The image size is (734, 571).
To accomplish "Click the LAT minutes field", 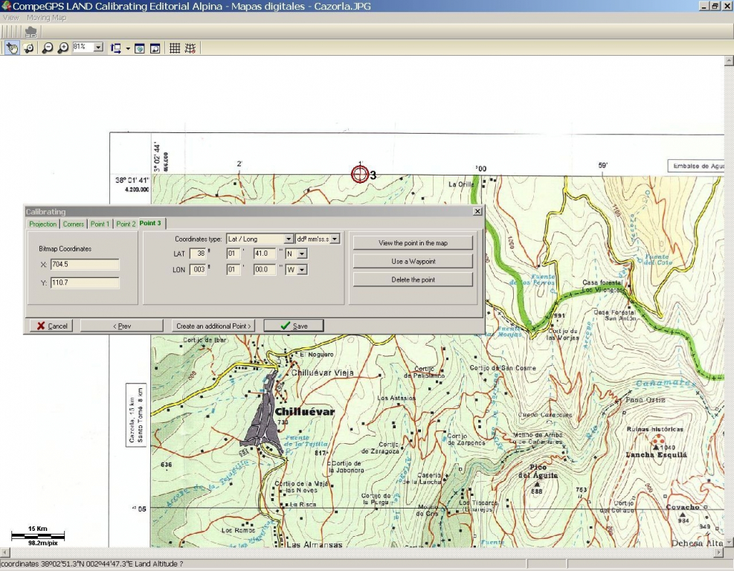I will 233,254.
